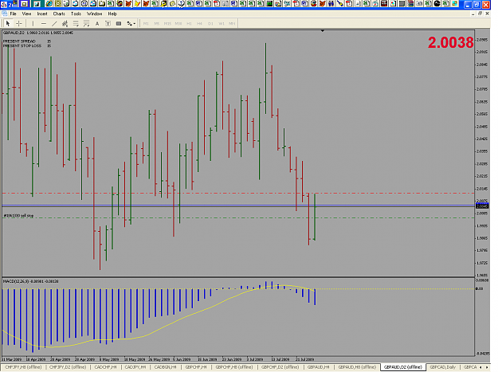Screen dimensions: 498x372
Task: Switch to H1 timeframe button
Action: 189,23
